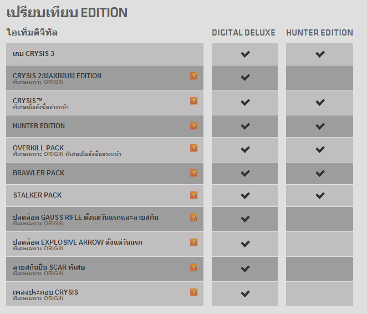The width and height of the screenshot is (367, 314).
Task: Select the OVERKILL PACK item label
Action: point(38,148)
